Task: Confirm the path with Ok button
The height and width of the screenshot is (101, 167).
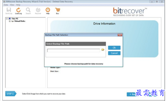Action: pos(114,48)
